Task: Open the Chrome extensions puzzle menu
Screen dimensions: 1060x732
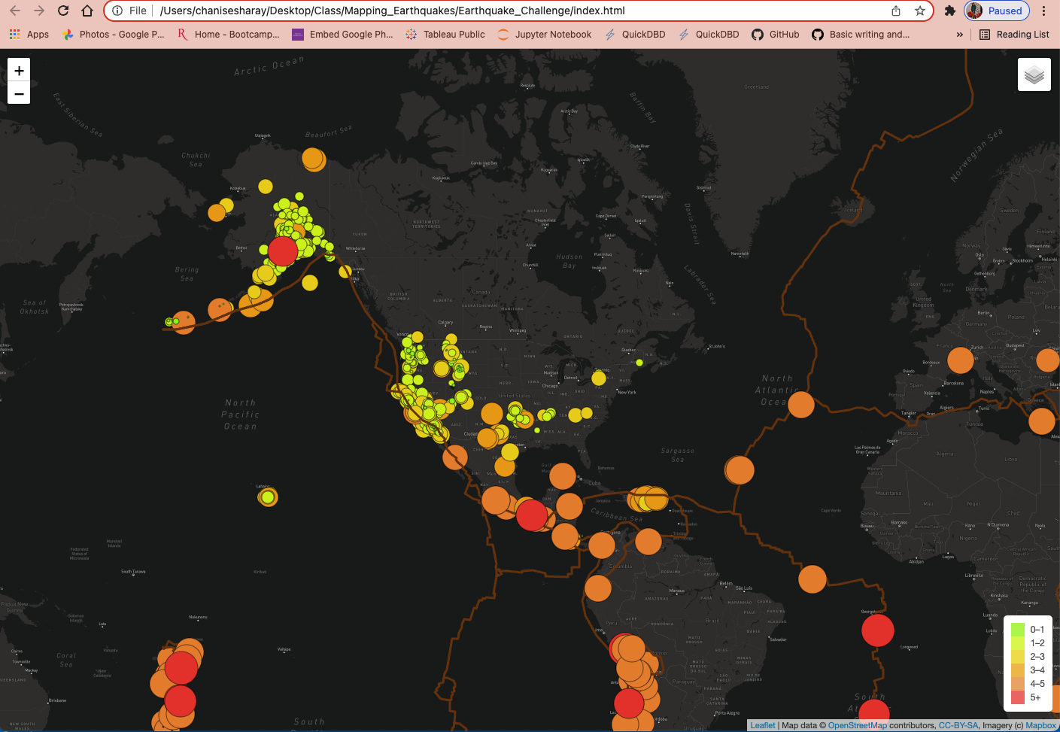Action: tap(950, 11)
